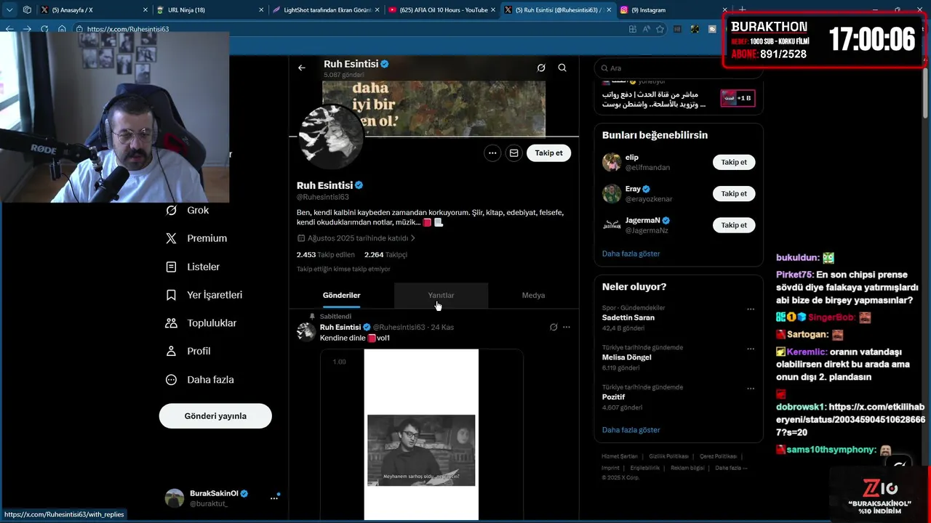Image resolution: width=931 pixels, height=523 pixels.
Task: Open Listeler in the sidebar
Action: 193,267
